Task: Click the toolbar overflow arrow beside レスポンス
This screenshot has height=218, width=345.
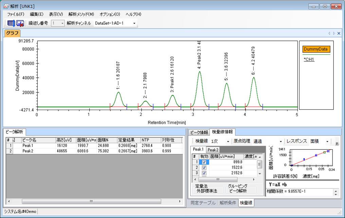Action: point(337,143)
